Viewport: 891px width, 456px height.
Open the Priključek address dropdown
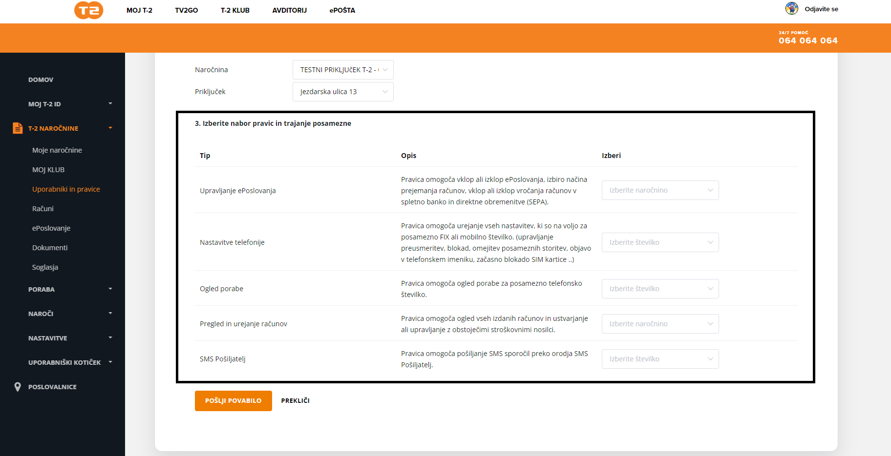pyautogui.click(x=343, y=92)
